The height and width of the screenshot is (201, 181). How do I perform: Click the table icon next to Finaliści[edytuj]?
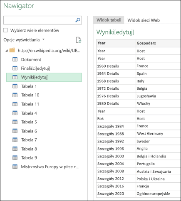pyautogui.click(x=15, y=68)
